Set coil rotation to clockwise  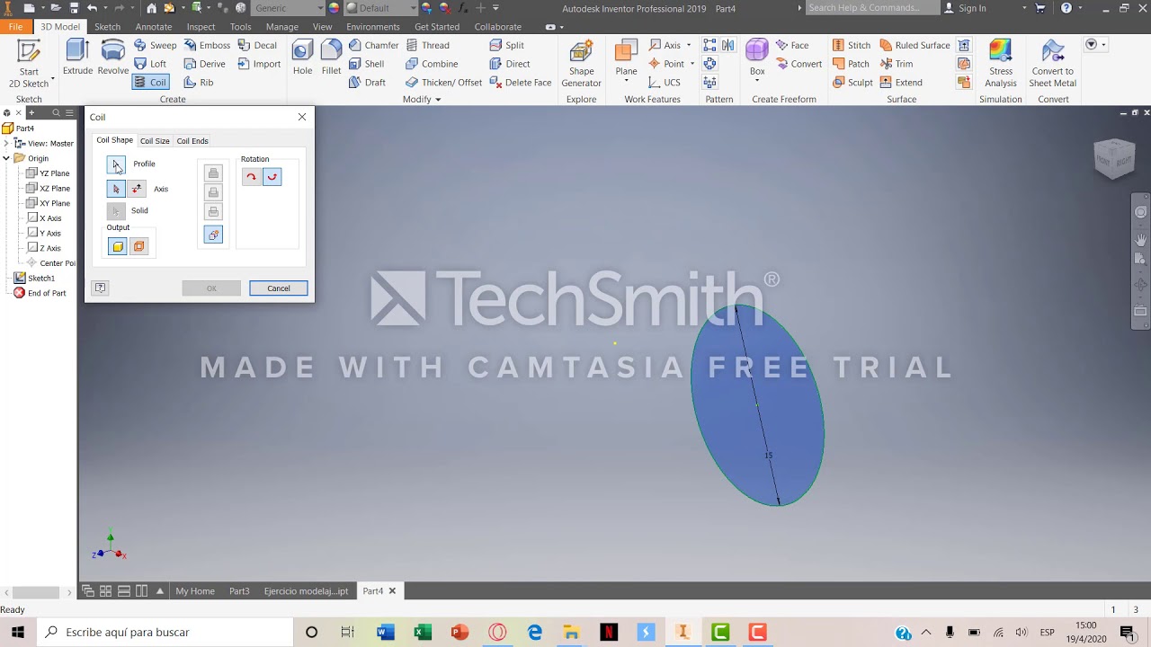coord(251,177)
